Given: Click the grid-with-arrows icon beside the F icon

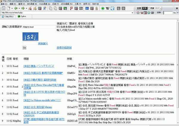Looking at the screenshot, I should [81, 8].
